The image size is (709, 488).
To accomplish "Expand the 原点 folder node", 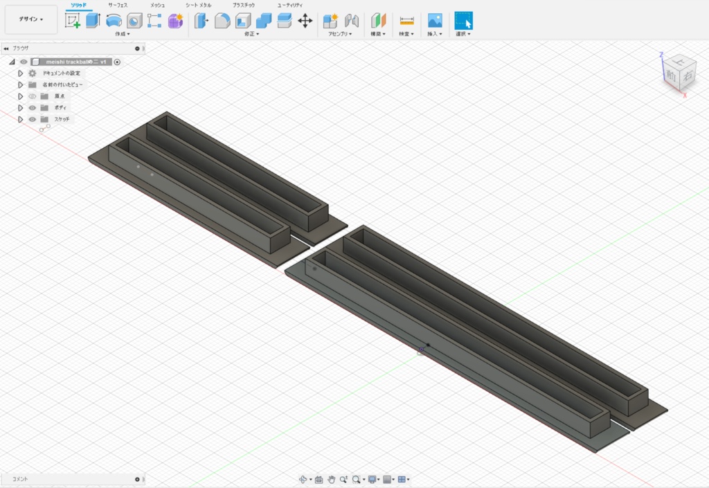I will [20, 96].
